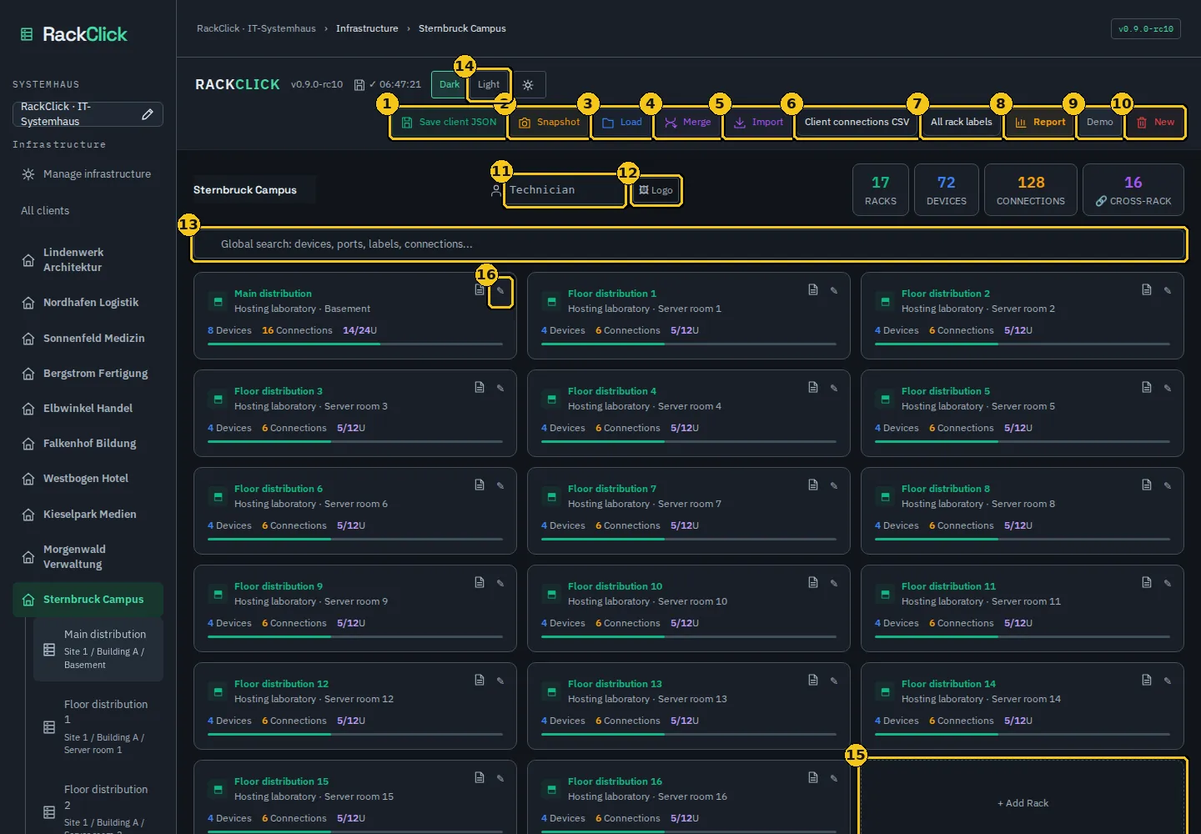Click the pencil icon beside RackClick · IT-Systemhaus
Screen dimensions: 1201x834
(148, 114)
